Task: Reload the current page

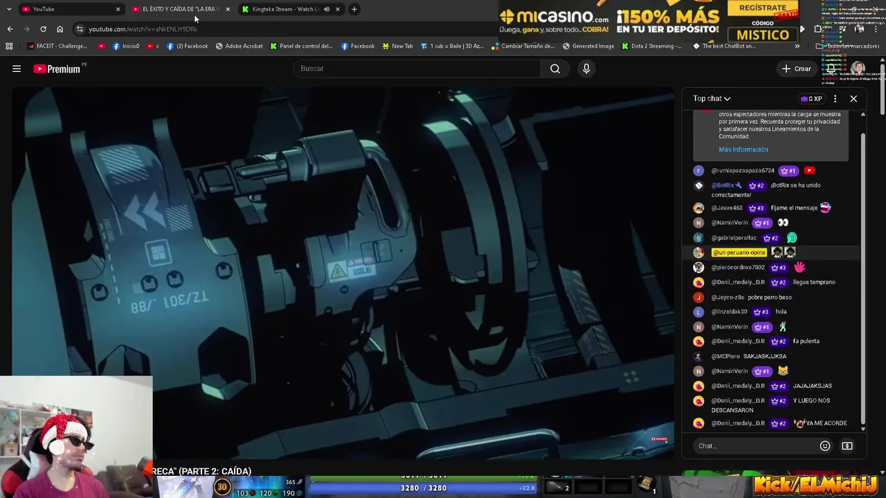Action: [x=43, y=29]
